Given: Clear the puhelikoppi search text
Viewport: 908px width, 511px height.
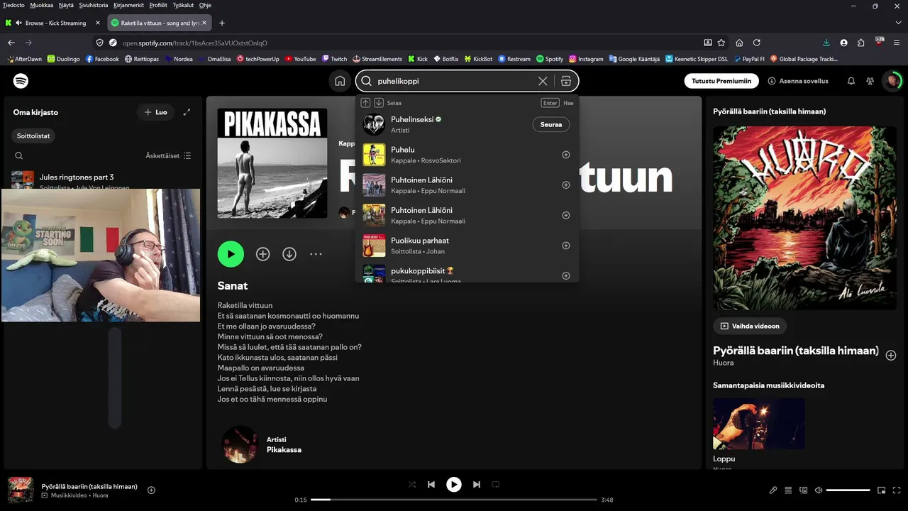Looking at the screenshot, I should pos(543,81).
